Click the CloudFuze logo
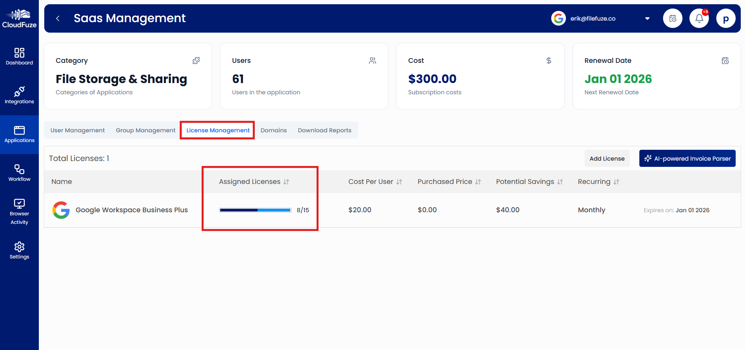 tap(19, 17)
